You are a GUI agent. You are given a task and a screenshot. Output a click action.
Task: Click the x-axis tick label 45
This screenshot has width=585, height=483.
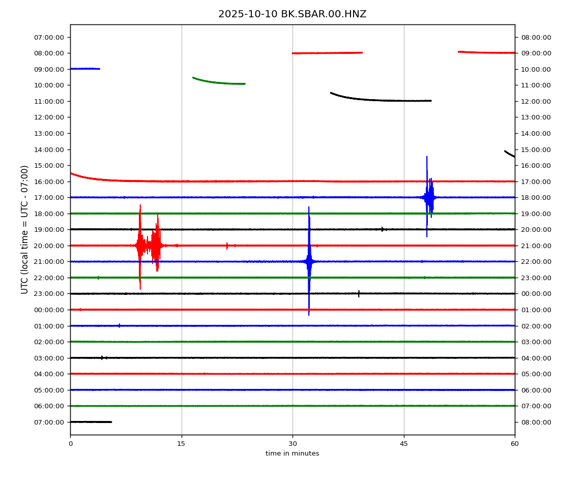coord(404,444)
